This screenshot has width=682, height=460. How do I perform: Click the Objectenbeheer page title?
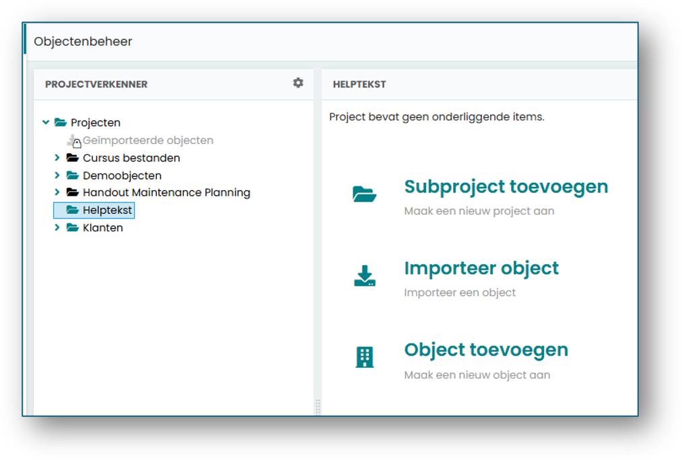tap(83, 42)
